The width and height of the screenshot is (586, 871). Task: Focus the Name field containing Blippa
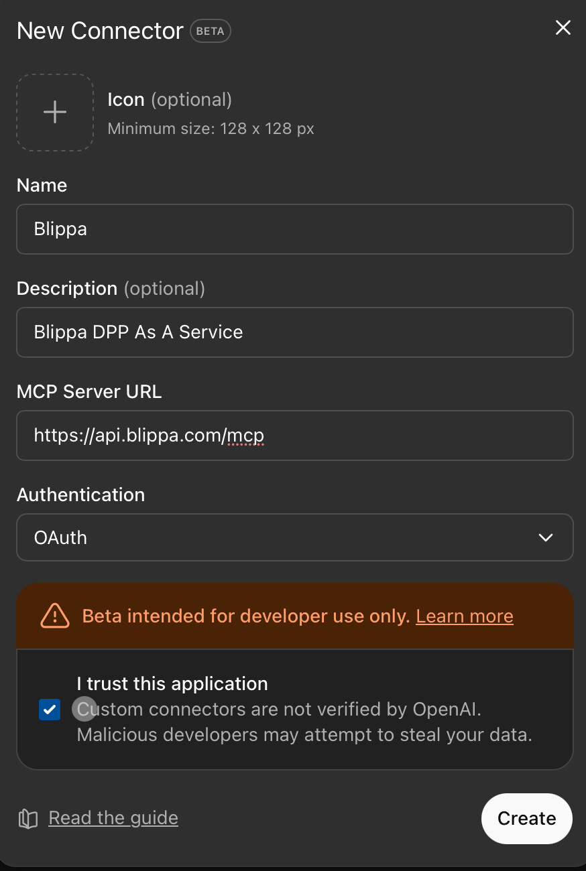pyautogui.click(x=294, y=229)
